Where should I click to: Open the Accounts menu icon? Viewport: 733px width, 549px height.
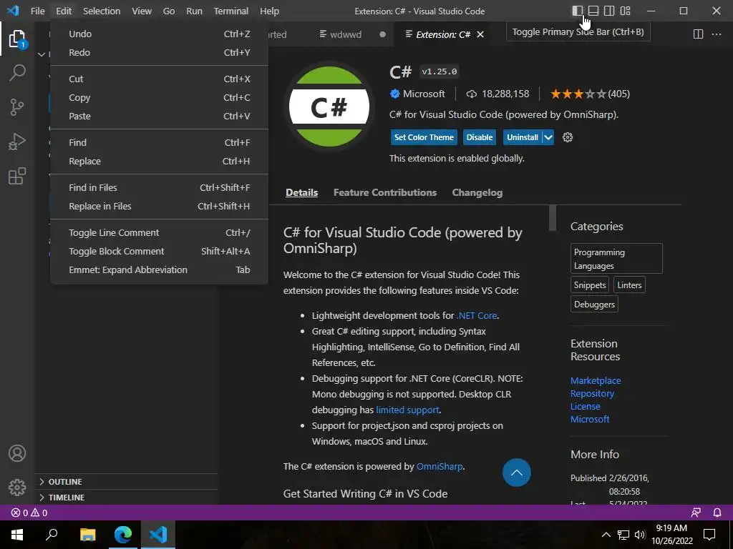[x=17, y=453]
